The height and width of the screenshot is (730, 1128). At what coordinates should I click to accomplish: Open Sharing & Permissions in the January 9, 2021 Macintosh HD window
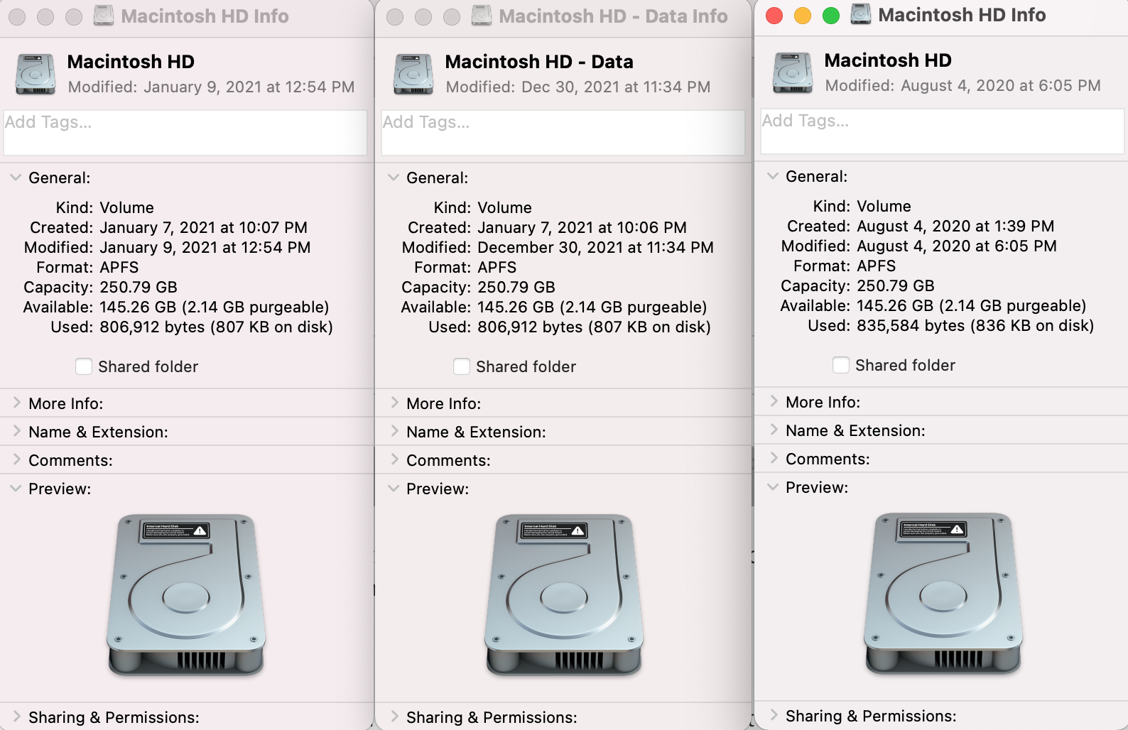tap(16, 717)
